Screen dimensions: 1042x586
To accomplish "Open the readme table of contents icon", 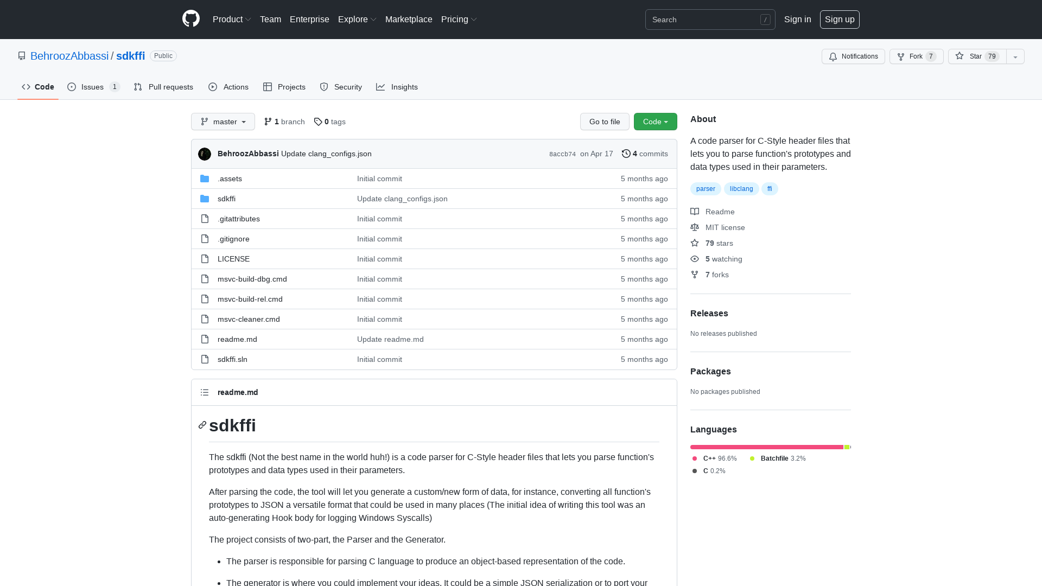I will pyautogui.click(x=205, y=392).
